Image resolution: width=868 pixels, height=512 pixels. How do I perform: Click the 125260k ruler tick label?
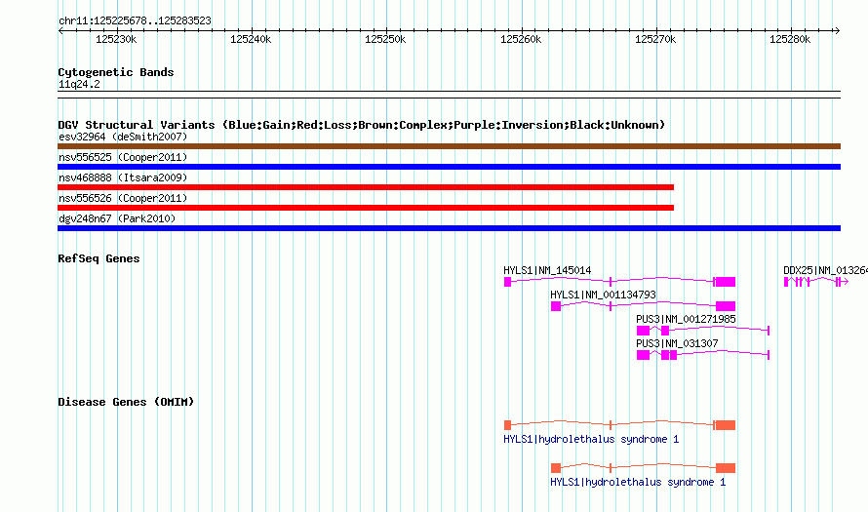(521, 39)
